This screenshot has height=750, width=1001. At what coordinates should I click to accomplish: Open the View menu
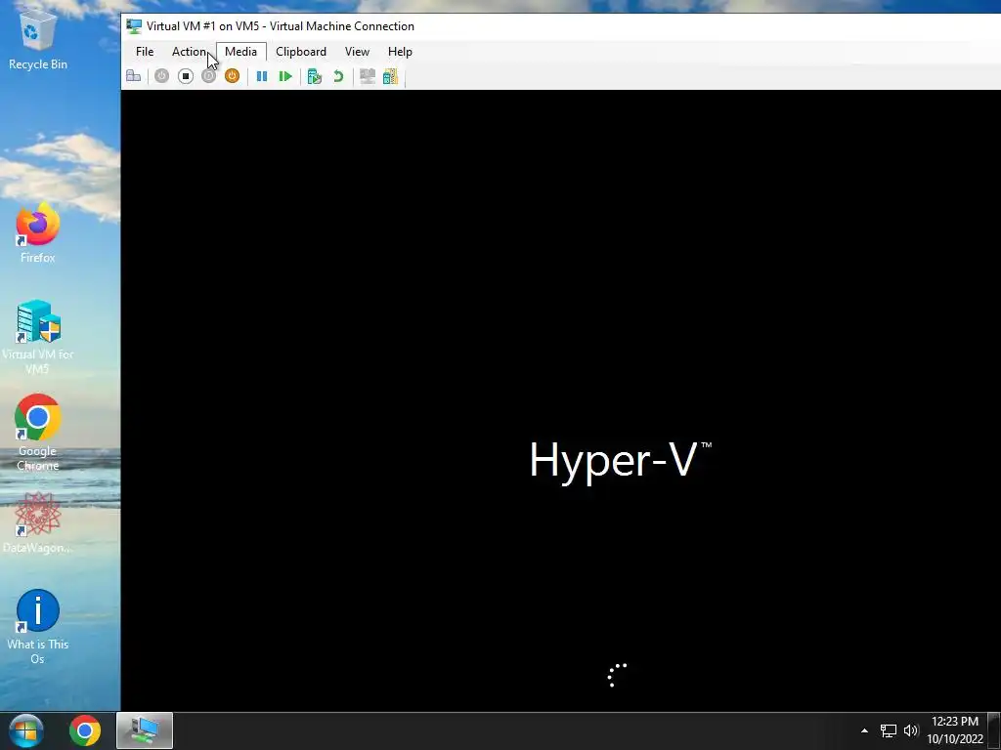[x=357, y=52]
